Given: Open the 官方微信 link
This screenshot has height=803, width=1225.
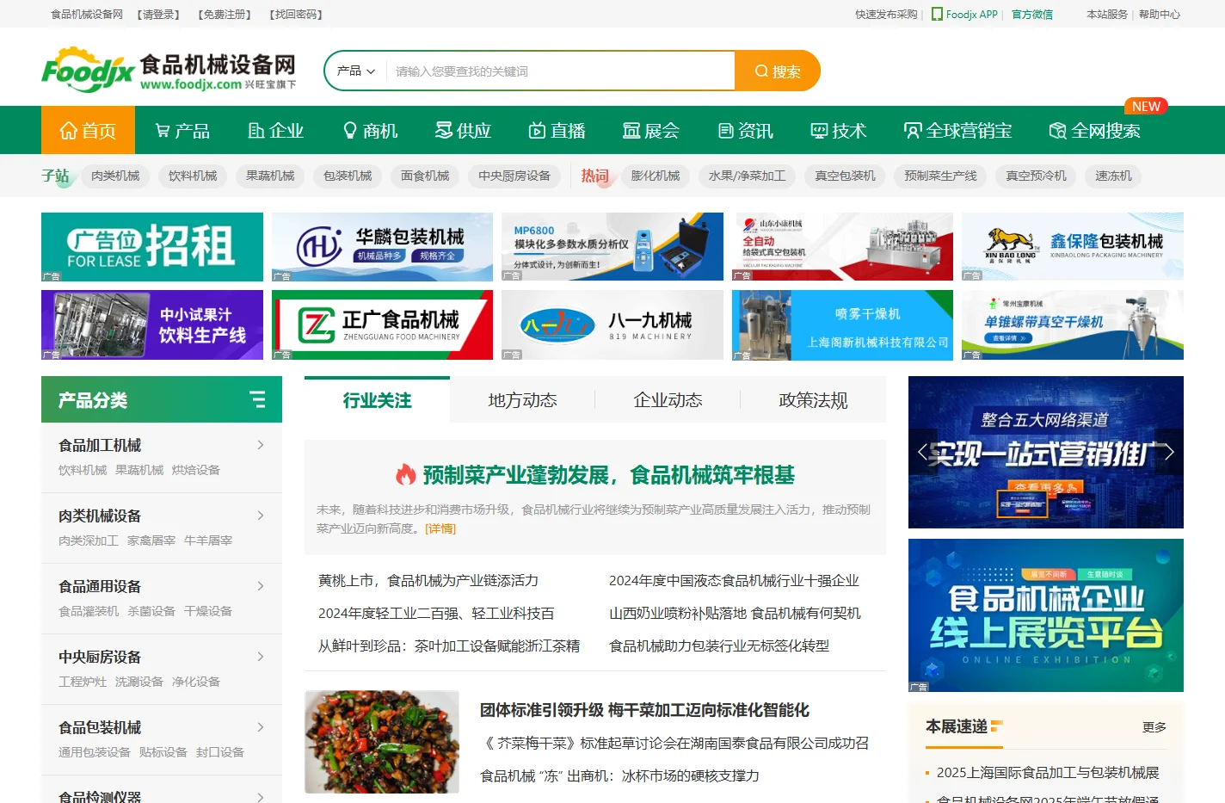Looking at the screenshot, I should click(1031, 15).
